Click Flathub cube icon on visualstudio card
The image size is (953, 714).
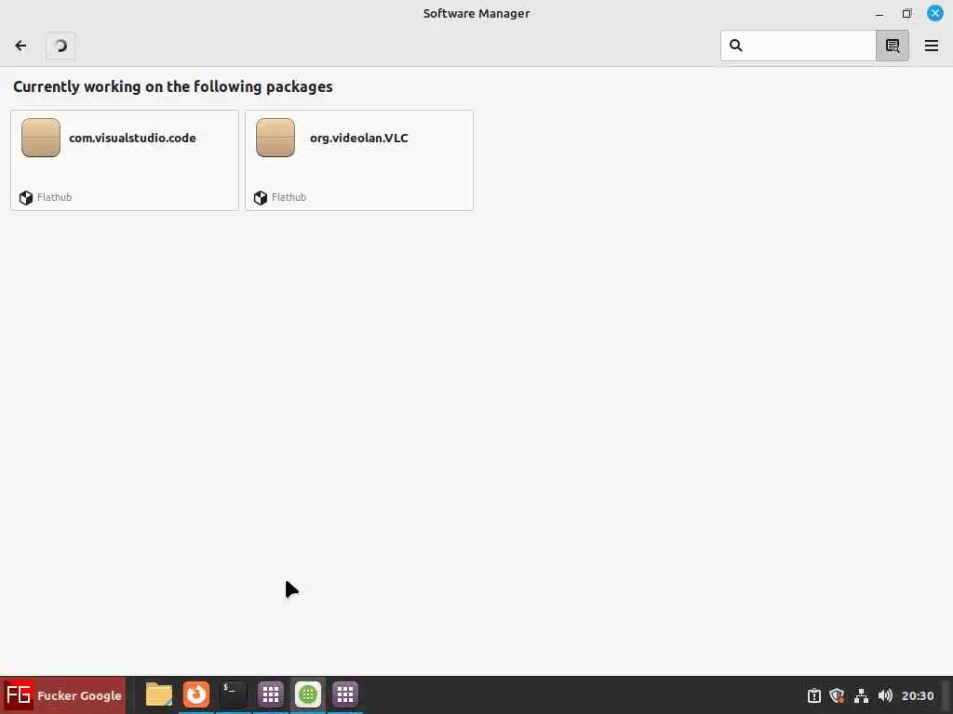[25, 198]
